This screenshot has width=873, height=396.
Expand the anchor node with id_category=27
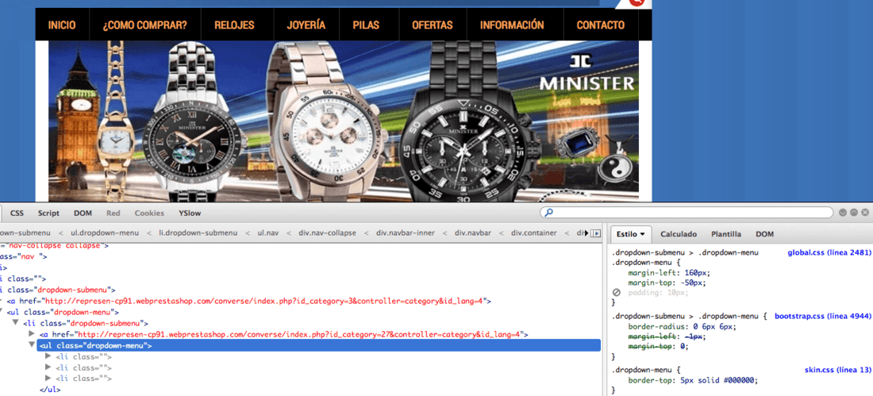click(32, 334)
